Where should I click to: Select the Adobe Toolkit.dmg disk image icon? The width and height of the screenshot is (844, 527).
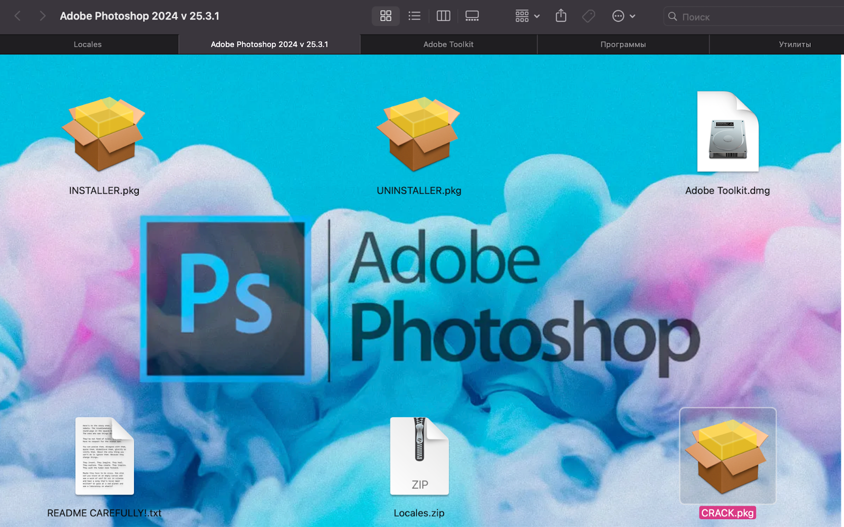click(x=728, y=132)
